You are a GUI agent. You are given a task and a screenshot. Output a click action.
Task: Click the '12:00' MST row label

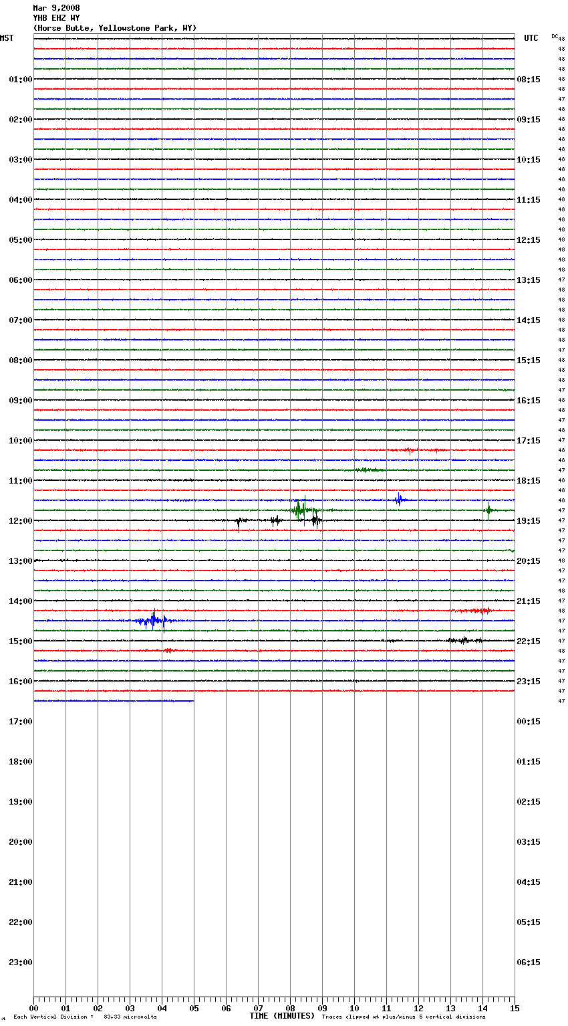tap(21, 521)
